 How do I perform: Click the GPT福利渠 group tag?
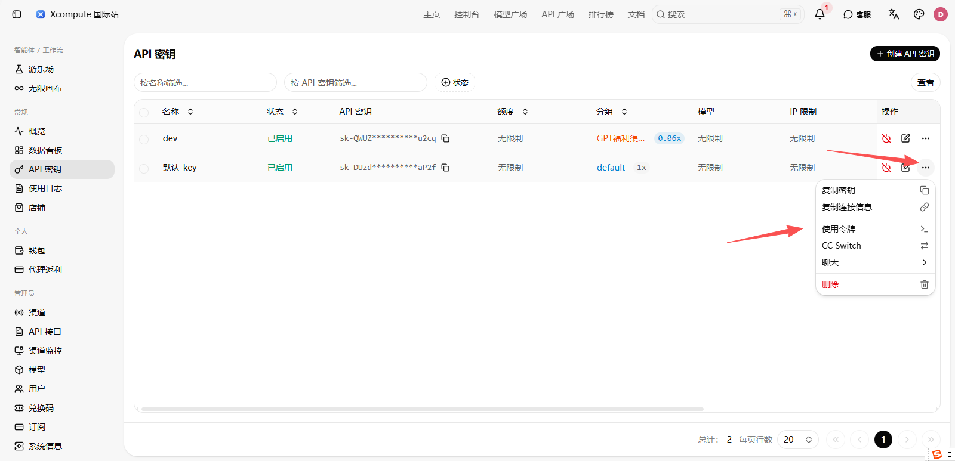pos(621,138)
